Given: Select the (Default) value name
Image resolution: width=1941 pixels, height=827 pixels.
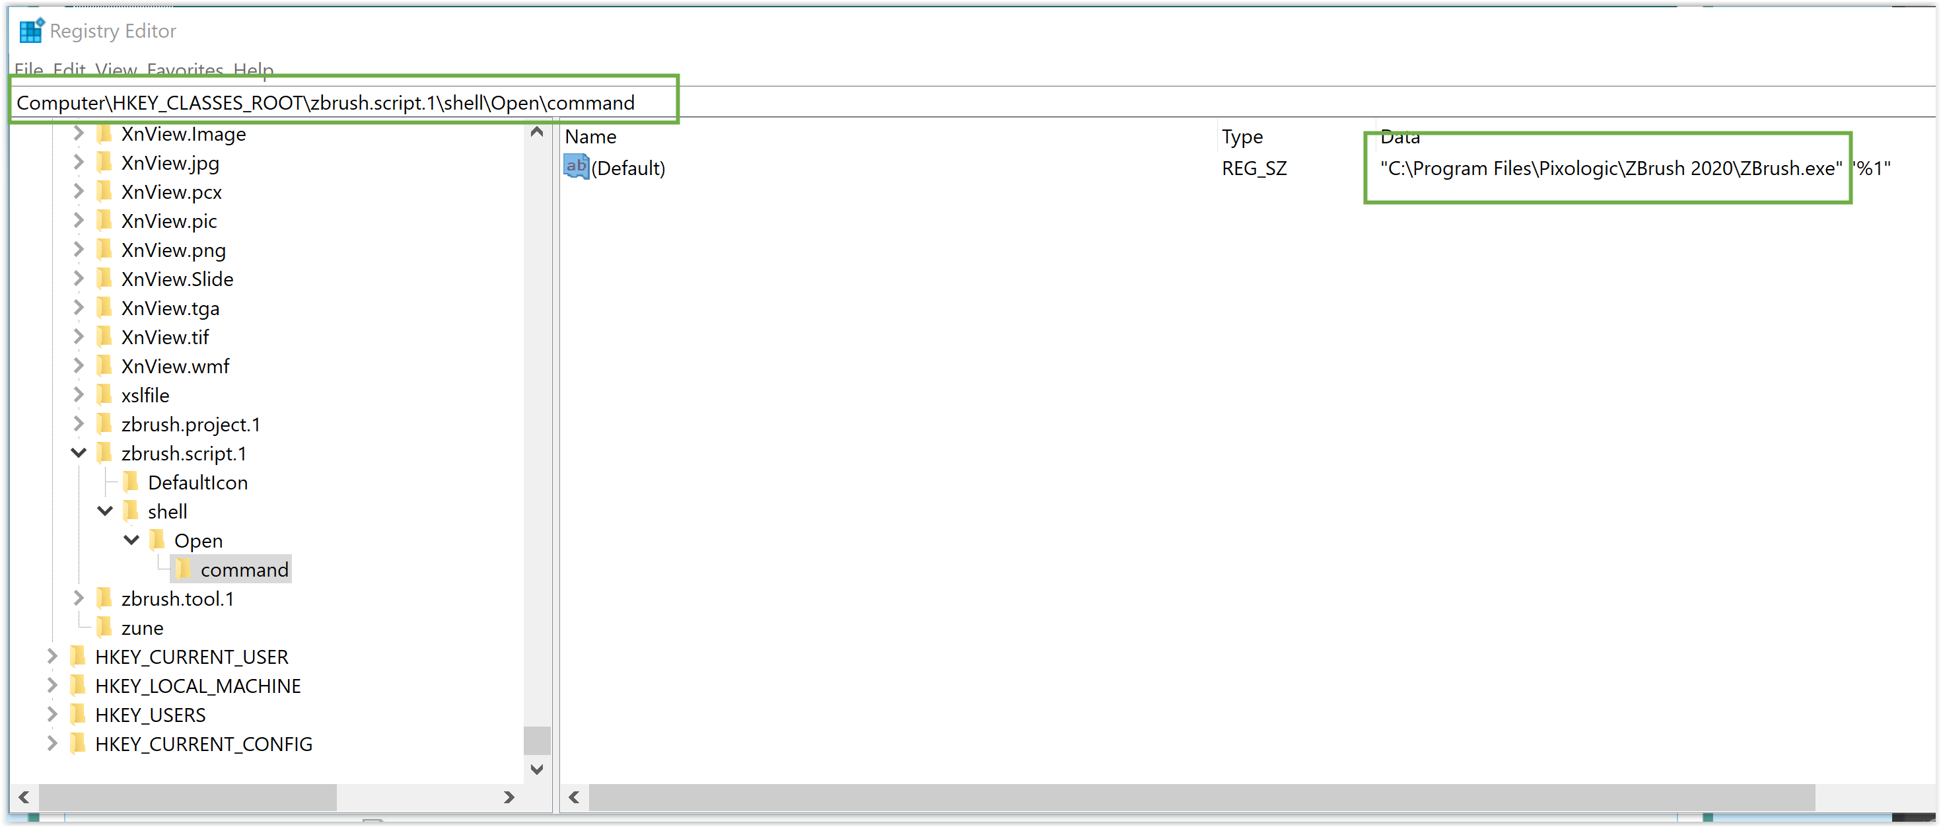Looking at the screenshot, I should (x=629, y=168).
